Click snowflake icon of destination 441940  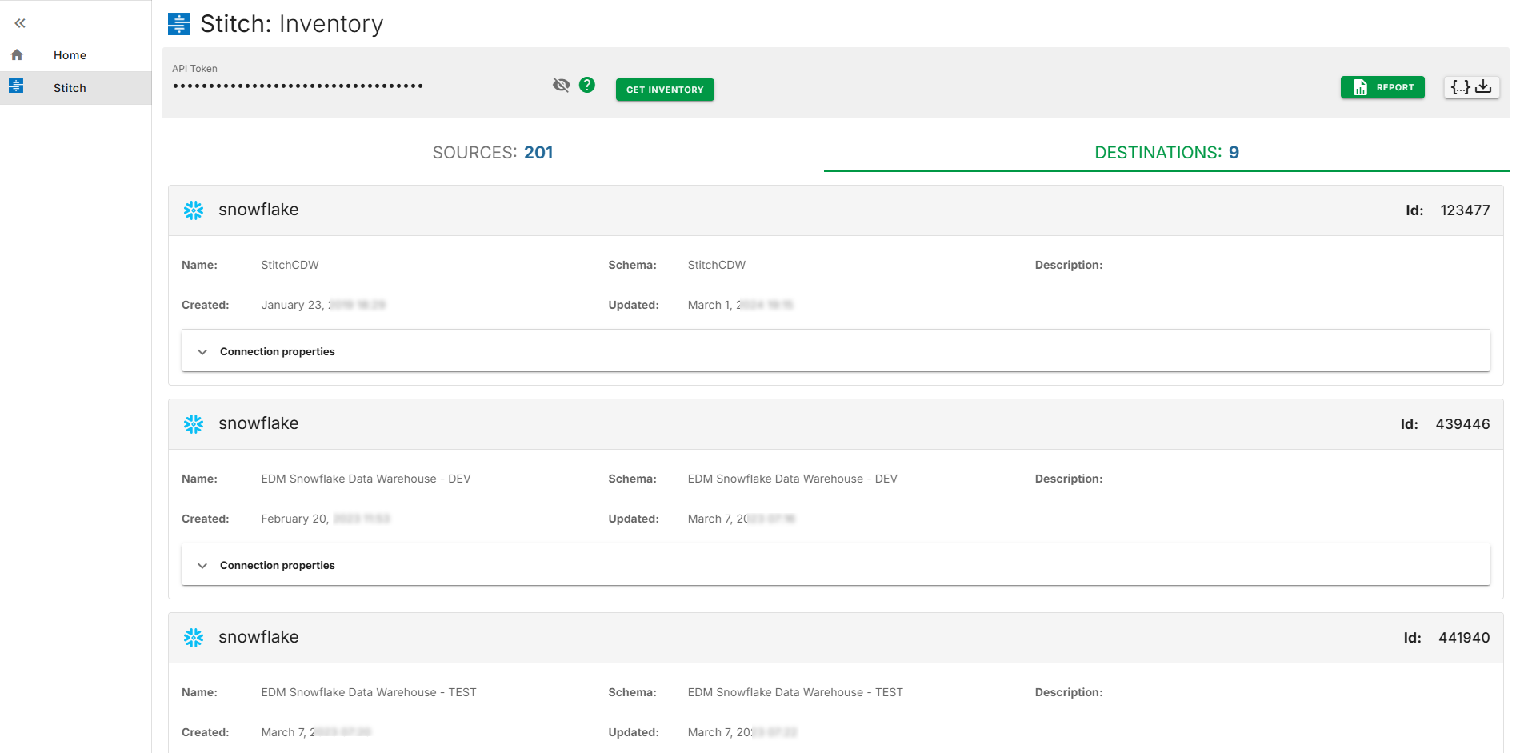(194, 638)
